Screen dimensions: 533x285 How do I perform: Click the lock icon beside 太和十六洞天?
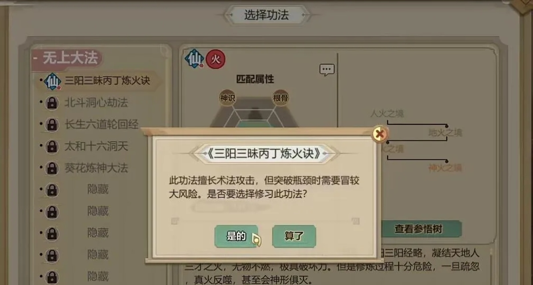click(52, 146)
